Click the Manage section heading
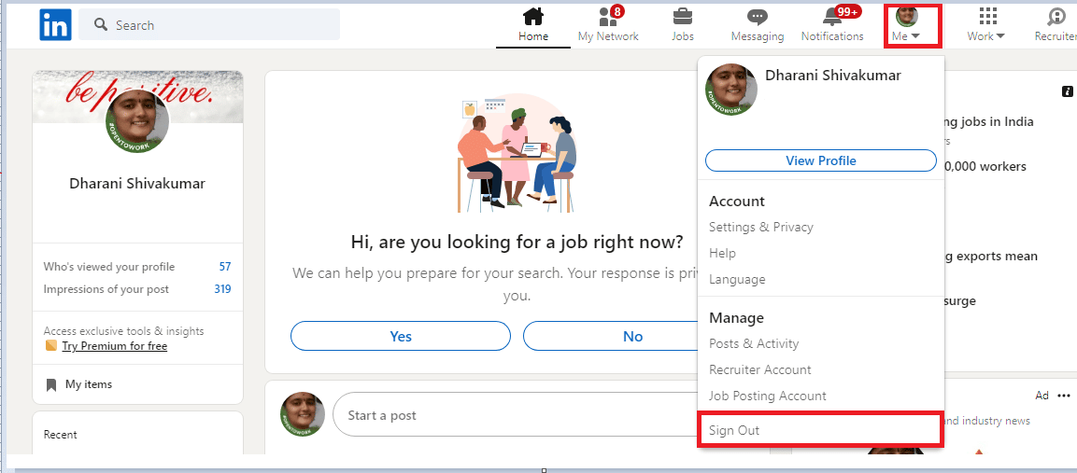The height and width of the screenshot is (473, 1077). [736, 318]
